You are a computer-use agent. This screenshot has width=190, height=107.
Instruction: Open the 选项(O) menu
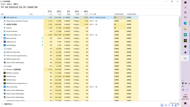[x=9, y=4]
